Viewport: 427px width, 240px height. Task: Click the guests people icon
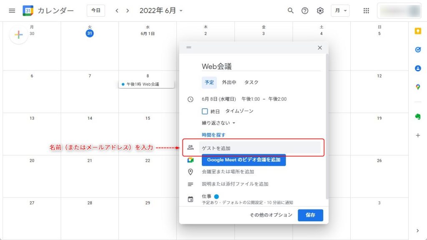(190, 147)
